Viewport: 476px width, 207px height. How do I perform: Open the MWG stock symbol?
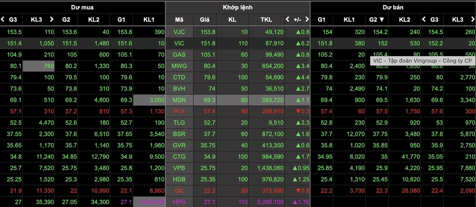[179, 66]
